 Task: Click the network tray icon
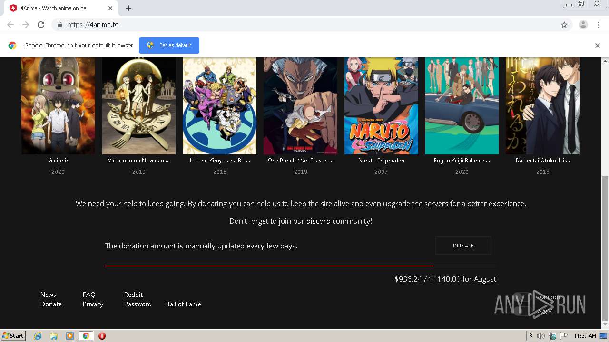(x=552, y=336)
